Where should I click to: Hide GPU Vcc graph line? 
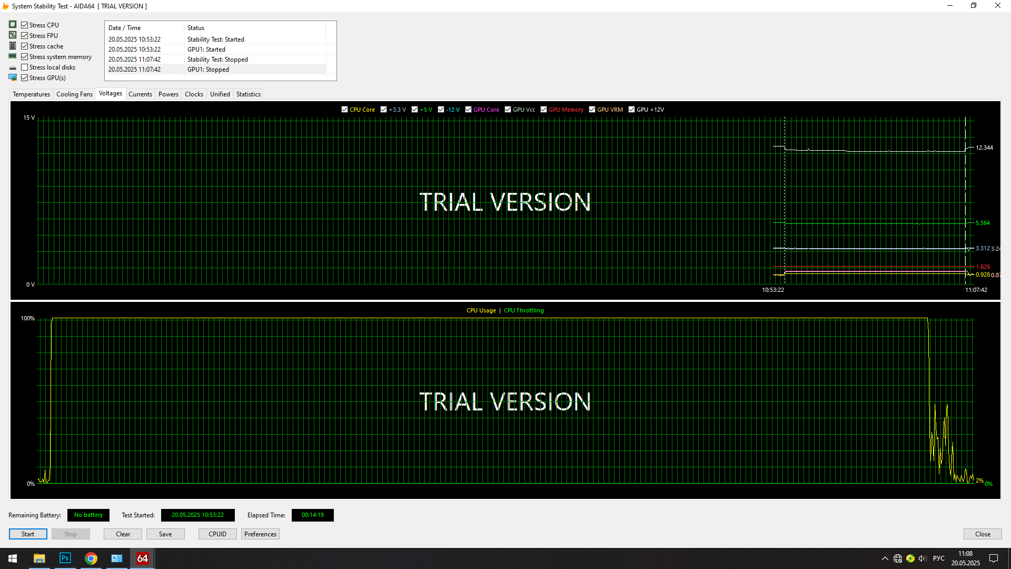point(508,110)
